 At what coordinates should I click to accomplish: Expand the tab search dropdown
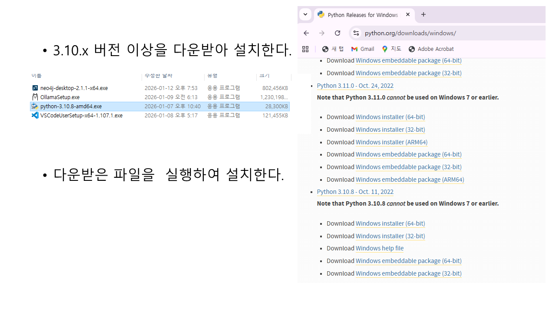(305, 14)
